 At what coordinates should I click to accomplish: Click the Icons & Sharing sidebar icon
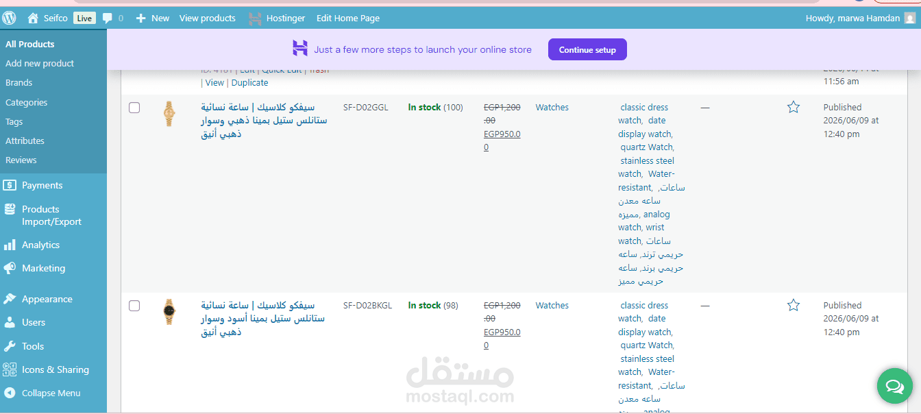(10, 369)
